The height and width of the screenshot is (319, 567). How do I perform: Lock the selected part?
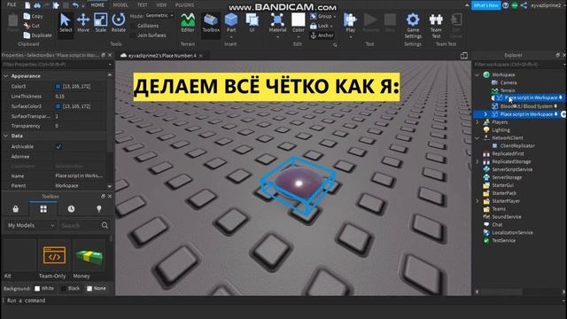pyautogui.click(x=321, y=26)
